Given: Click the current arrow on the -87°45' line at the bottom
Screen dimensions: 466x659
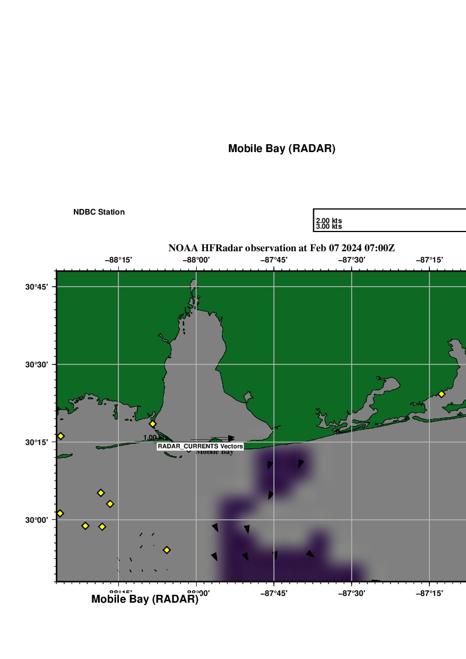Looking at the screenshot, I should pos(275,555).
